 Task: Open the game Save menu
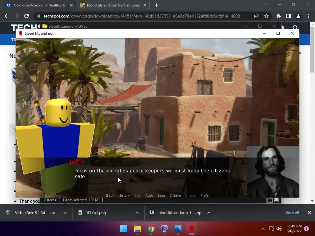161,195
